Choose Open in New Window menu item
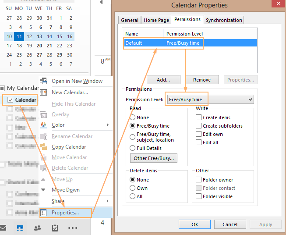 76,81
